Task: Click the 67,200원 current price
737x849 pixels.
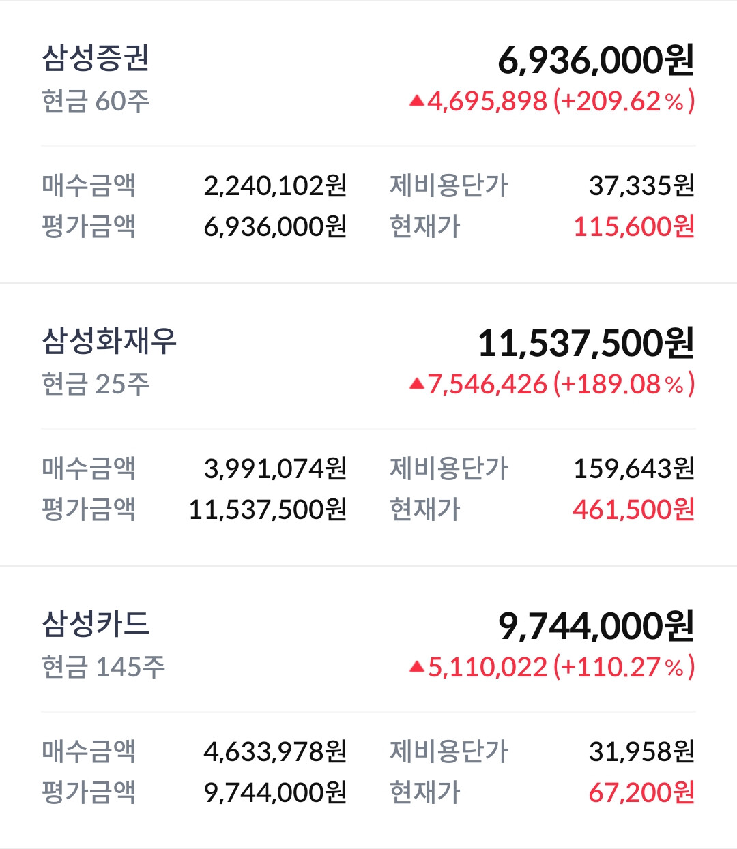Action: coord(641,793)
